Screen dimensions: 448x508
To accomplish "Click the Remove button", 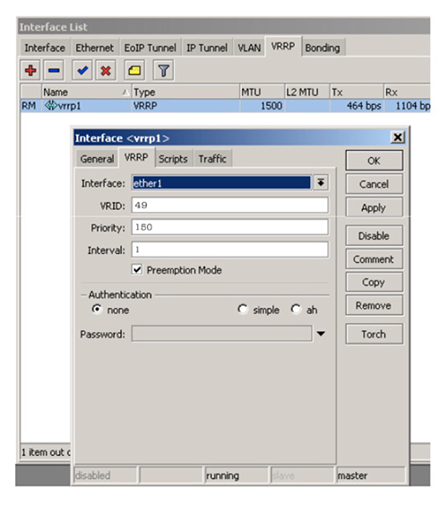I will point(375,305).
